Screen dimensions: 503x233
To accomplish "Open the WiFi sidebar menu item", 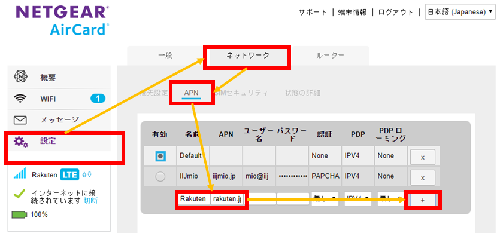I will pos(59,99).
